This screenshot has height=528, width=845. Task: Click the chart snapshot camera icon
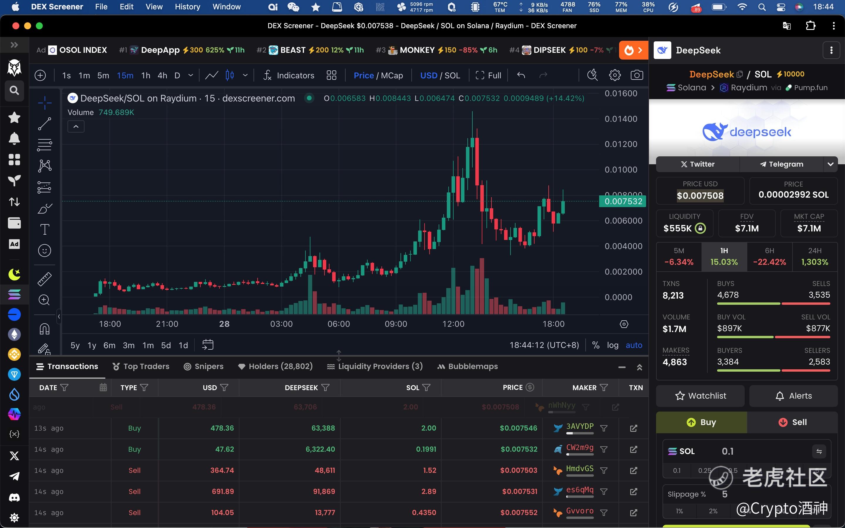click(637, 75)
